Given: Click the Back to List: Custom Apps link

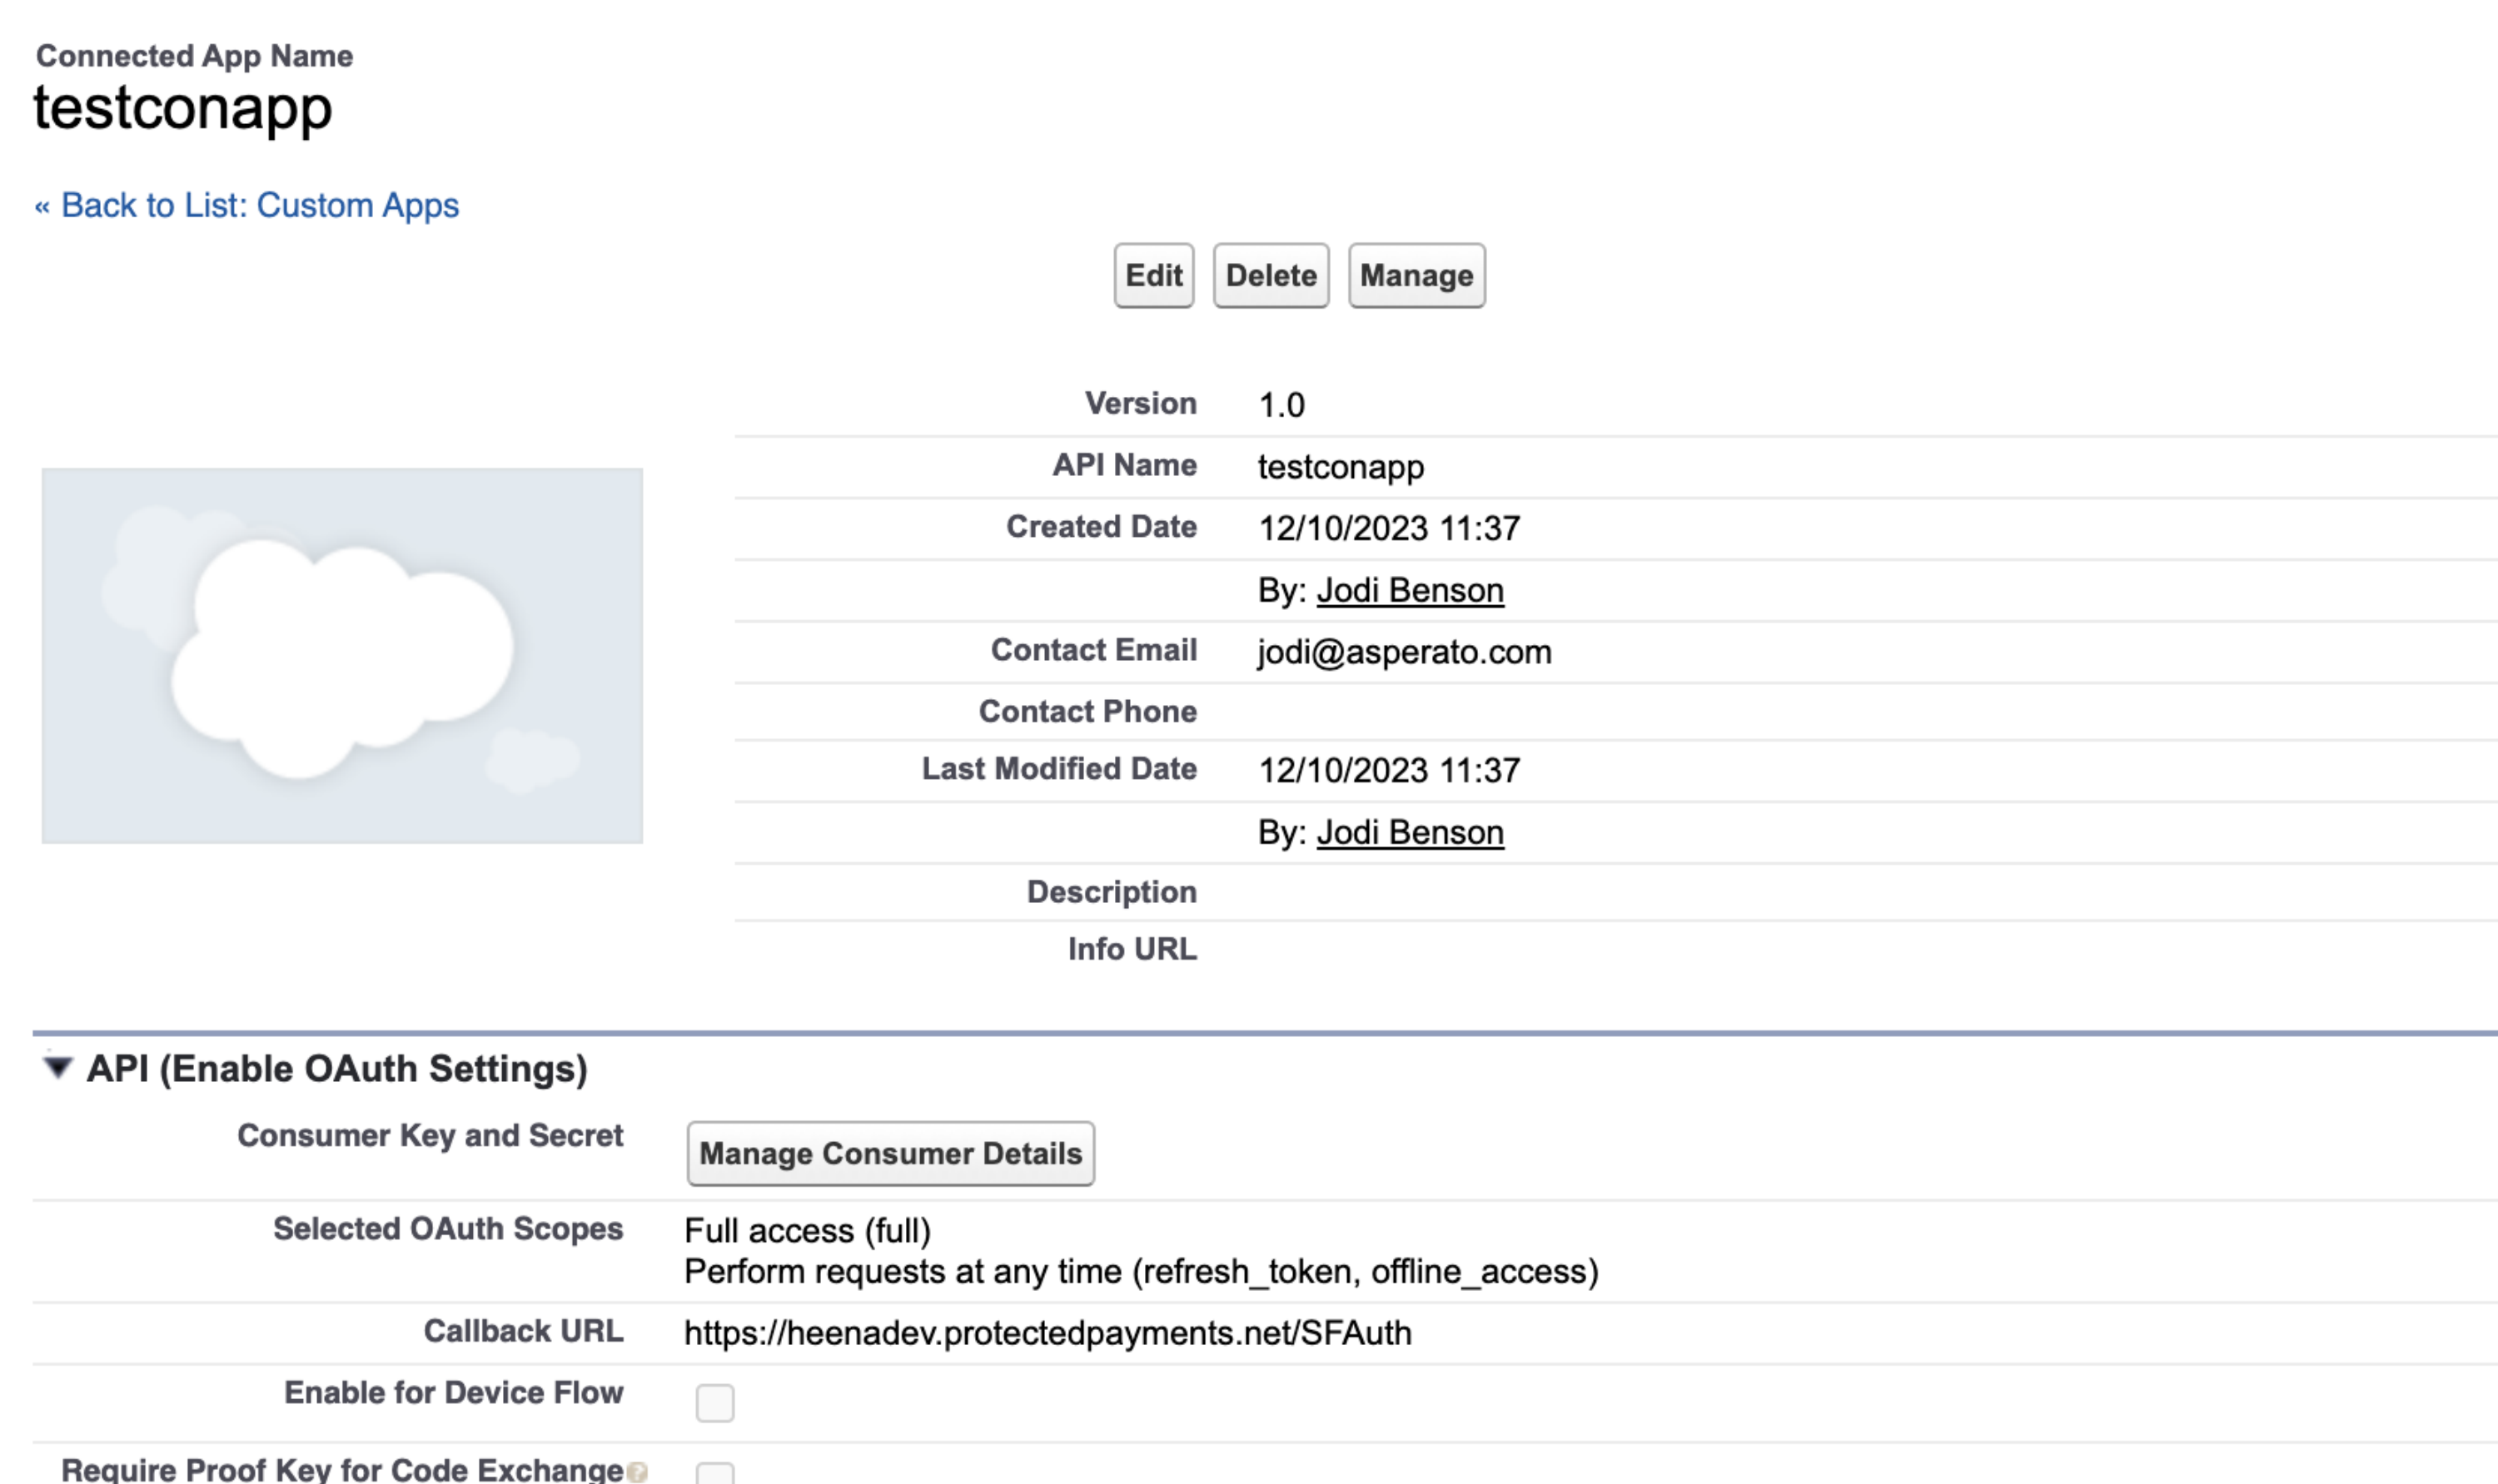Looking at the screenshot, I should (x=246, y=205).
